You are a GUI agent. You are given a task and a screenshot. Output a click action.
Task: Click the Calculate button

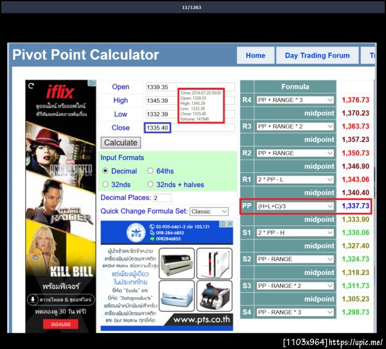coord(121,143)
